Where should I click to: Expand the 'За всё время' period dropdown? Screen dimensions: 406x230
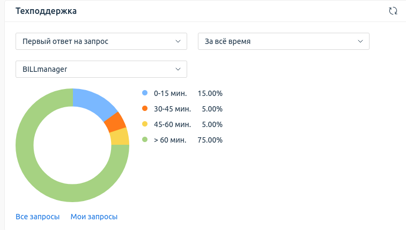[284, 41]
